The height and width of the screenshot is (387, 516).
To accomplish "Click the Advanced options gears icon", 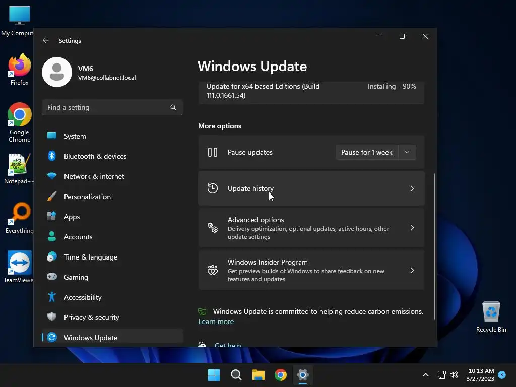I will [x=213, y=228].
